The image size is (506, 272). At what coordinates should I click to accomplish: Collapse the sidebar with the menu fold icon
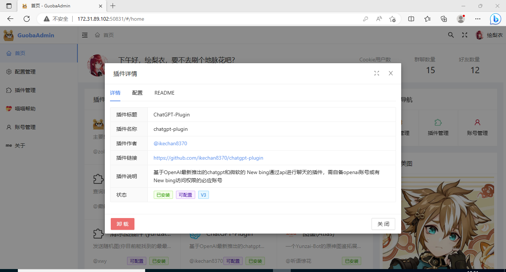pos(85,35)
